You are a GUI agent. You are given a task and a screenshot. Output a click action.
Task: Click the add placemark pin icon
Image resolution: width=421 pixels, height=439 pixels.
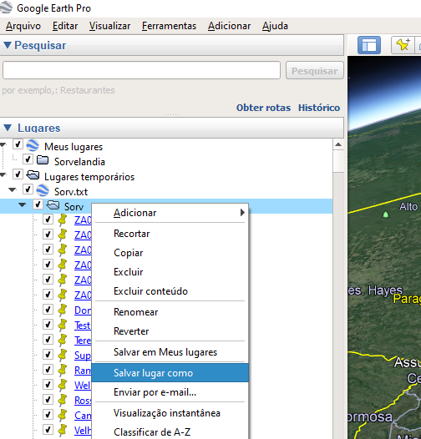403,45
